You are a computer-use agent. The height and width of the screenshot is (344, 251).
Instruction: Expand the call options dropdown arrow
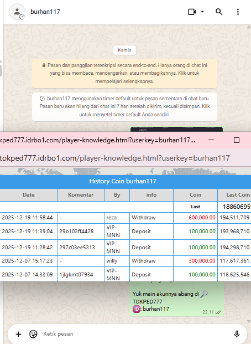(x=202, y=12)
